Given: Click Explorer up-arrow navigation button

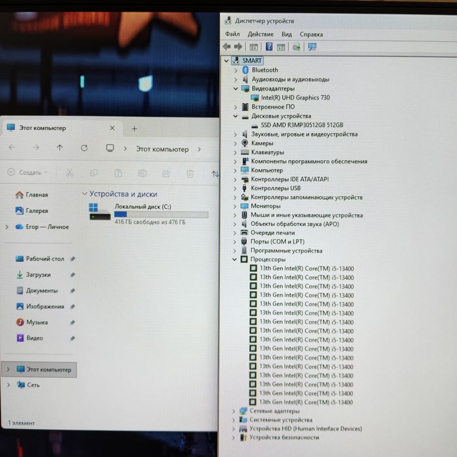Looking at the screenshot, I should tap(60, 148).
